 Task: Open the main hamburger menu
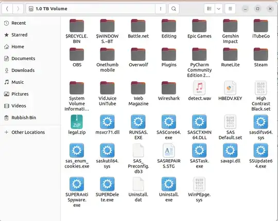230,9
